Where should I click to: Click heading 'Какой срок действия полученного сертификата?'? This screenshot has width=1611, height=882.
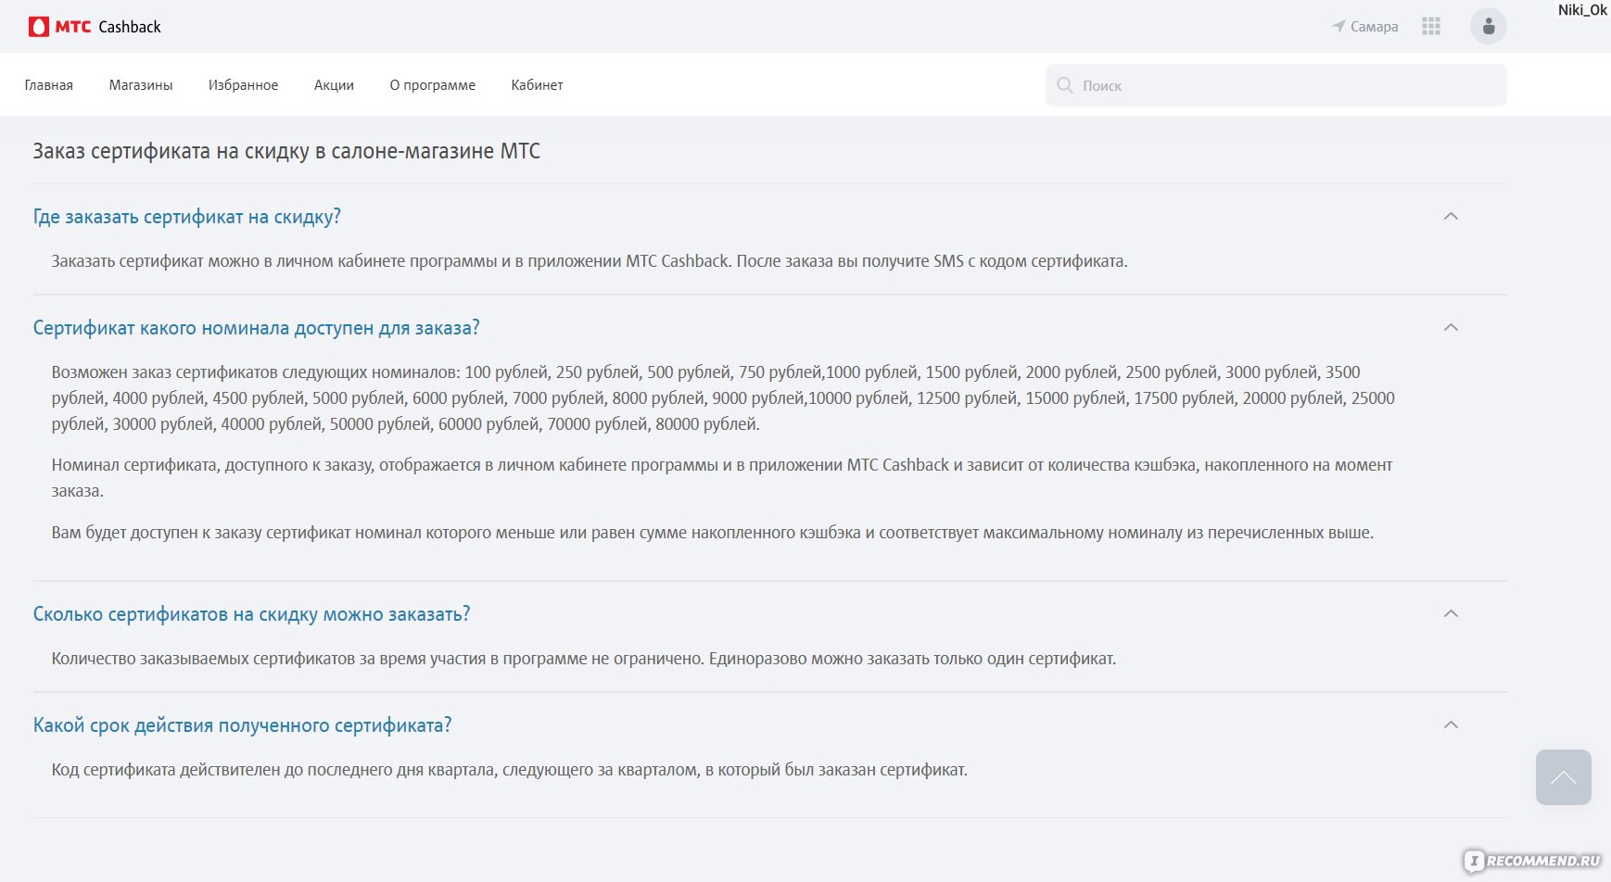pos(243,725)
